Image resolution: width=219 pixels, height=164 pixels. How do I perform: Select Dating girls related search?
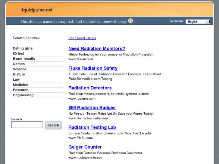(23, 48)
